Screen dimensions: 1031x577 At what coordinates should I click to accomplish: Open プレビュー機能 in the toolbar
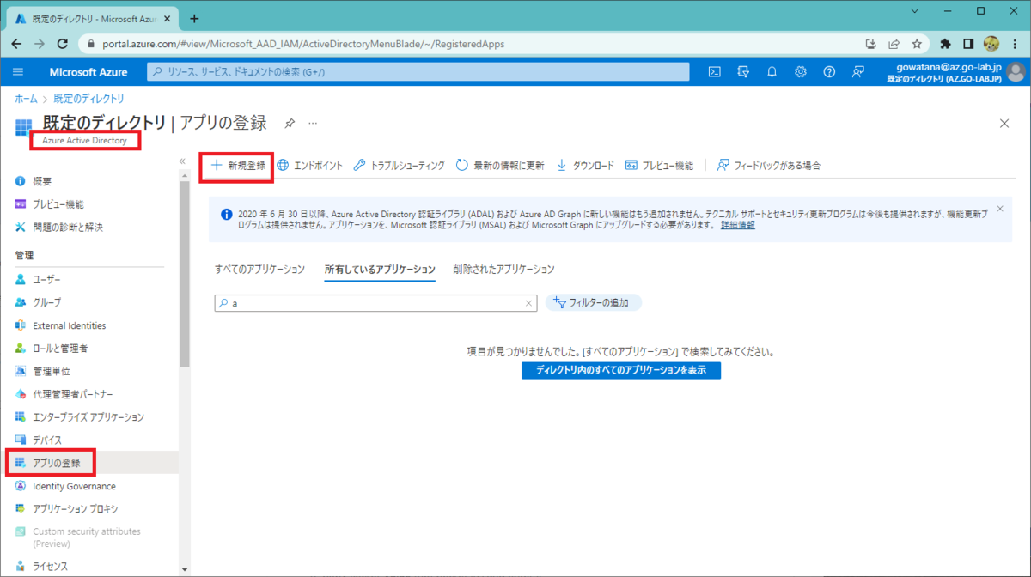pos(659,166)
